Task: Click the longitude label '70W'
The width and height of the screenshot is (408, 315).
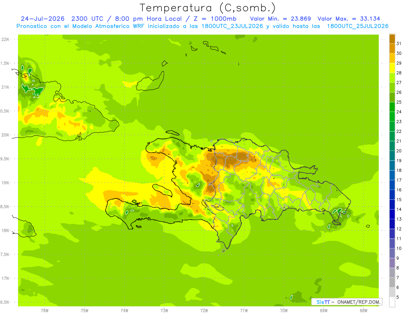Action: (x=284, y=310)
